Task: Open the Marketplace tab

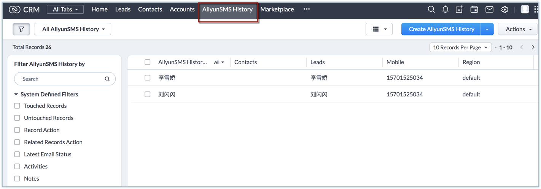Action: coord(277,9)
